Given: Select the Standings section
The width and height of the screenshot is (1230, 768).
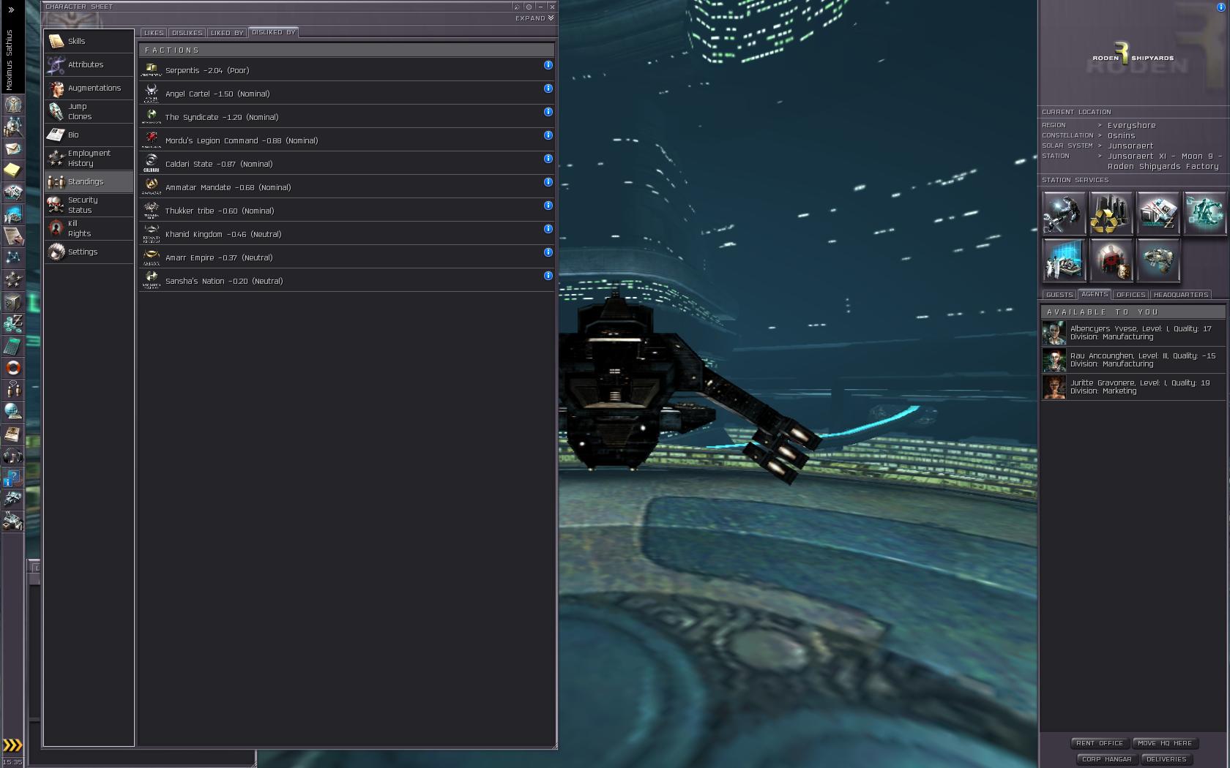Looking at the screenshot, I should tap(89, 181).
